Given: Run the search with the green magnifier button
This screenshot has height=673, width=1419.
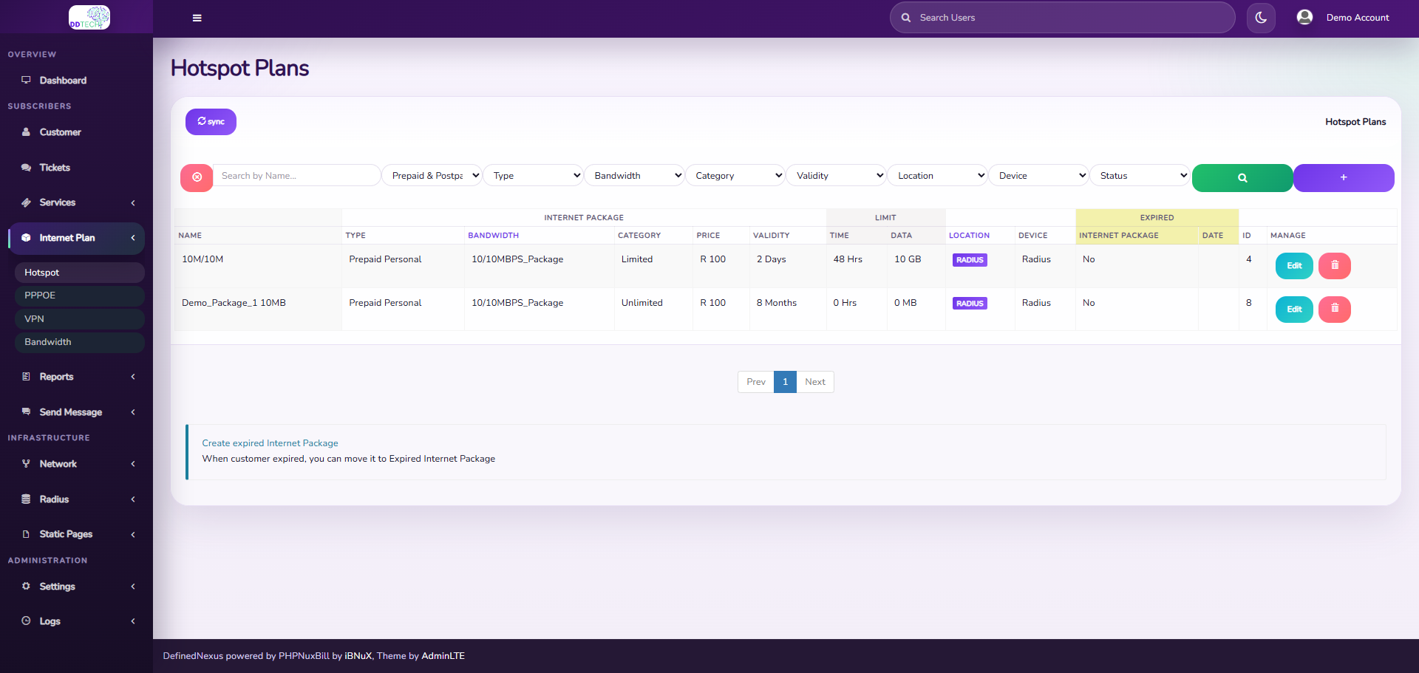Looking at the screenshot, I should (x=1242, y=178).
